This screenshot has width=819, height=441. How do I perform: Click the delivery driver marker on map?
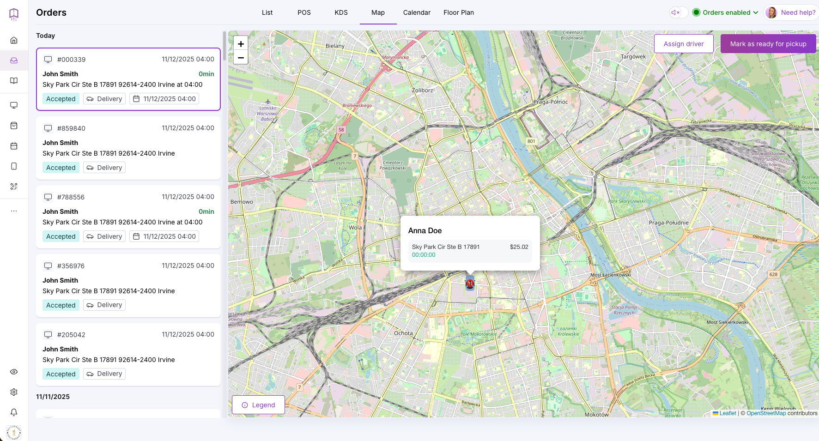pyautogui.click(x=470, y=283)
